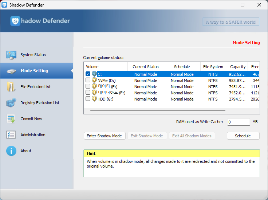This screenshot has width=268, height=200.
Task: Click the volume list horizontal scrollbar
Action: point(157,110)
